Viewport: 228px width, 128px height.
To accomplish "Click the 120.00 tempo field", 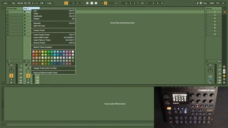I will pyautogui.click(x=20, y=3).
